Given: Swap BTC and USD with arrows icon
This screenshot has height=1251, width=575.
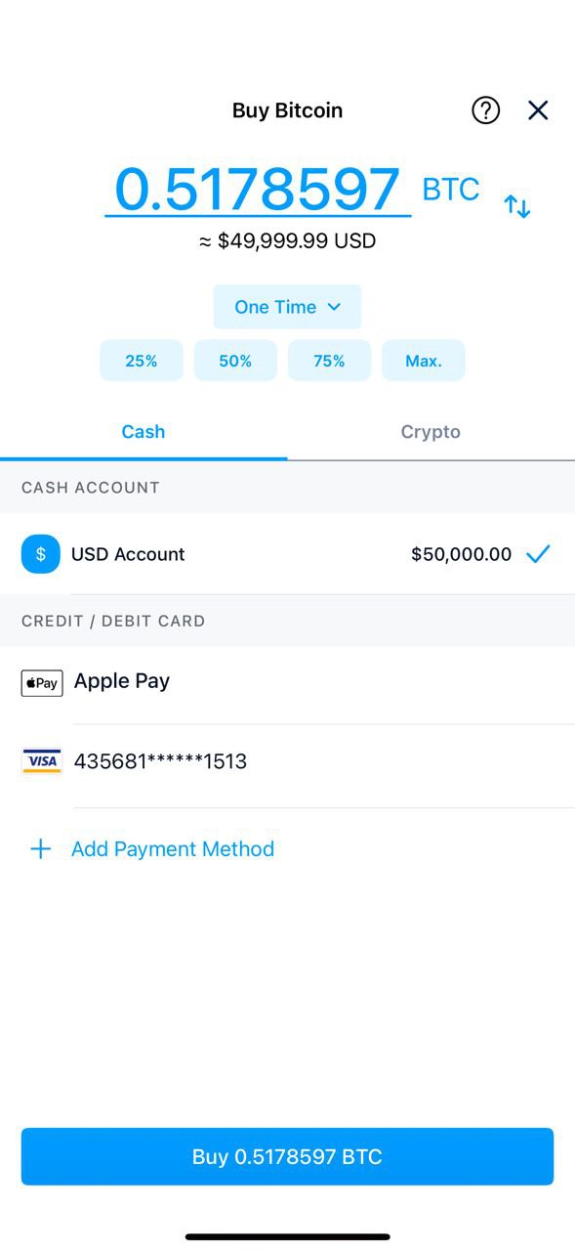Looking at the screenshot, I should tap(517, 206).
